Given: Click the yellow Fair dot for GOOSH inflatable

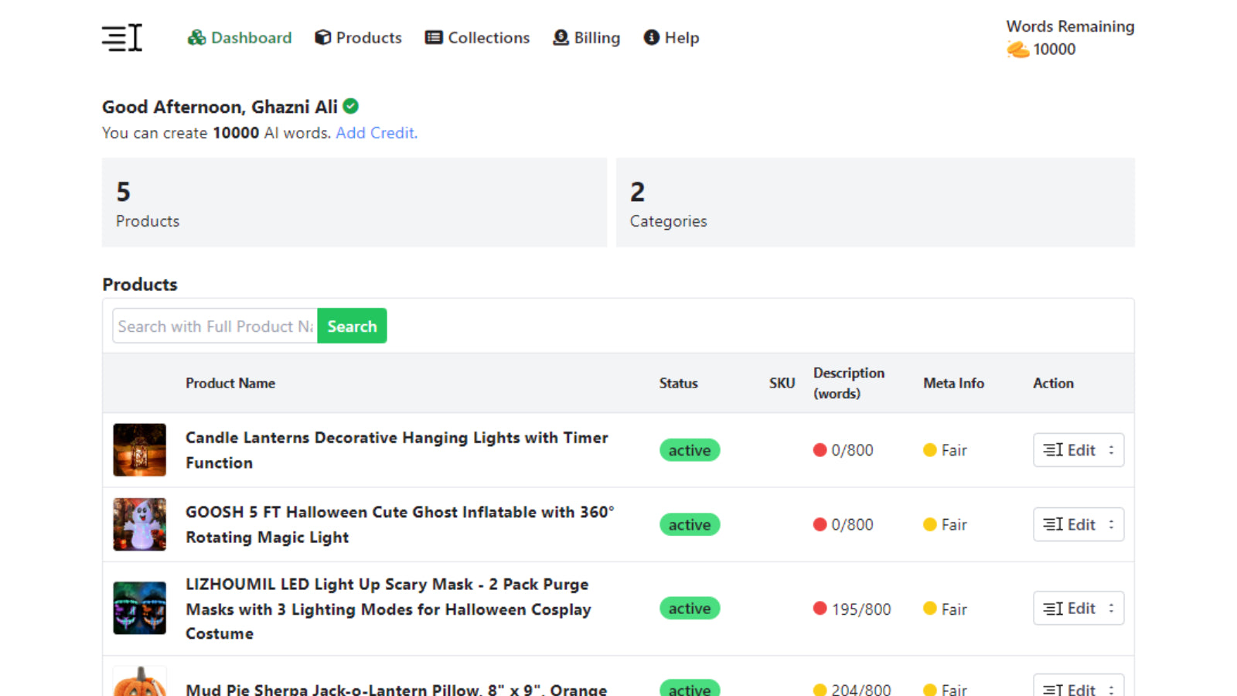Looking at the screenshot, I should pyautogui.click(x=930, y=524).
